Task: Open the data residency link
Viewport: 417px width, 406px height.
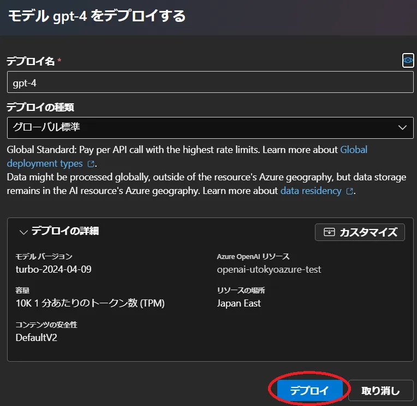Action: tap(311, 191)
